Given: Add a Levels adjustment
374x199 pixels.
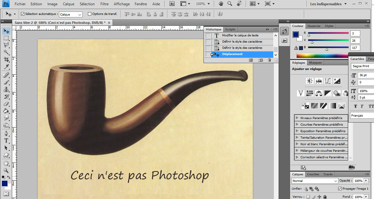Looking at the screenshot, I should 319,81.
